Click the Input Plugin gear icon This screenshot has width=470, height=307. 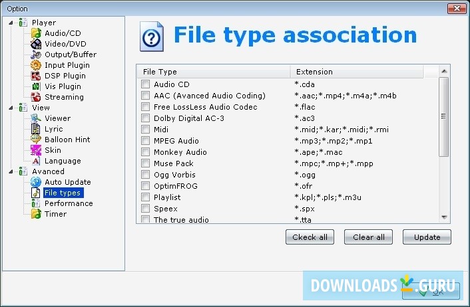pyautogui.click(x=36, y=65)
